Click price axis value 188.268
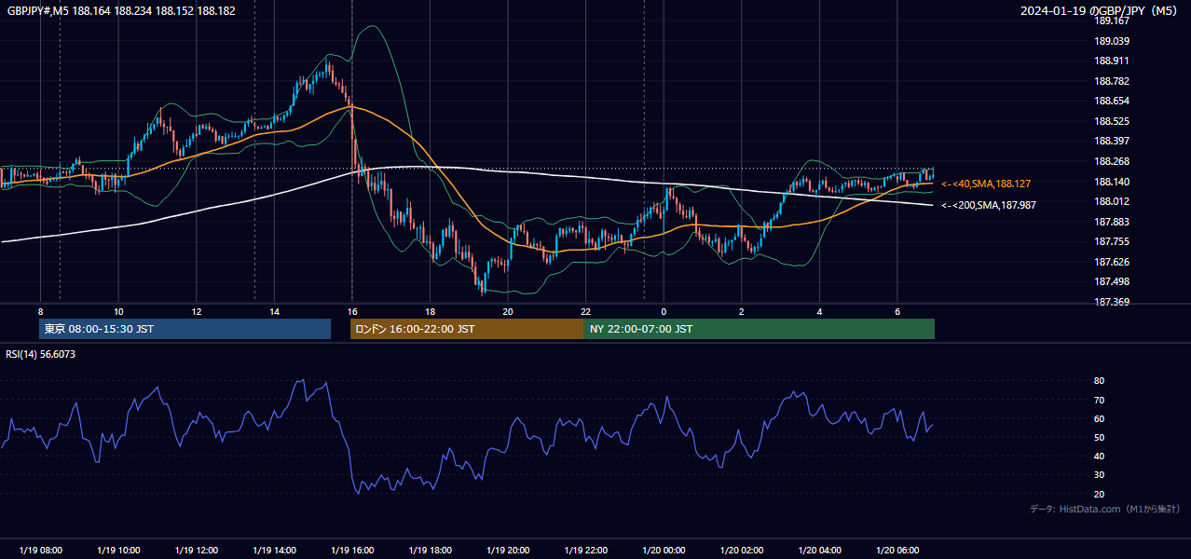The height and width of the screenshot is (559, 1191). pyautogui.click(x=1111, y=161)
